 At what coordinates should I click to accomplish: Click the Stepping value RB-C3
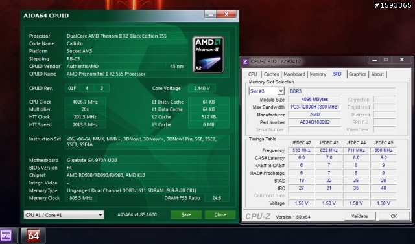(126, 59)
